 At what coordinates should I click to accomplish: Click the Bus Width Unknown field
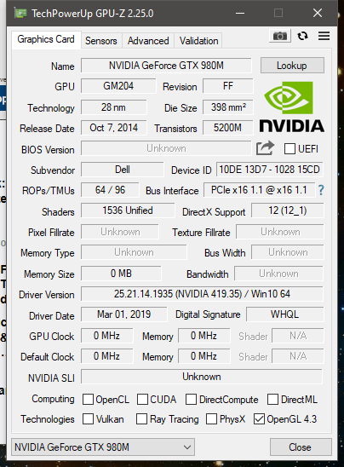click(x=288, y=252)
